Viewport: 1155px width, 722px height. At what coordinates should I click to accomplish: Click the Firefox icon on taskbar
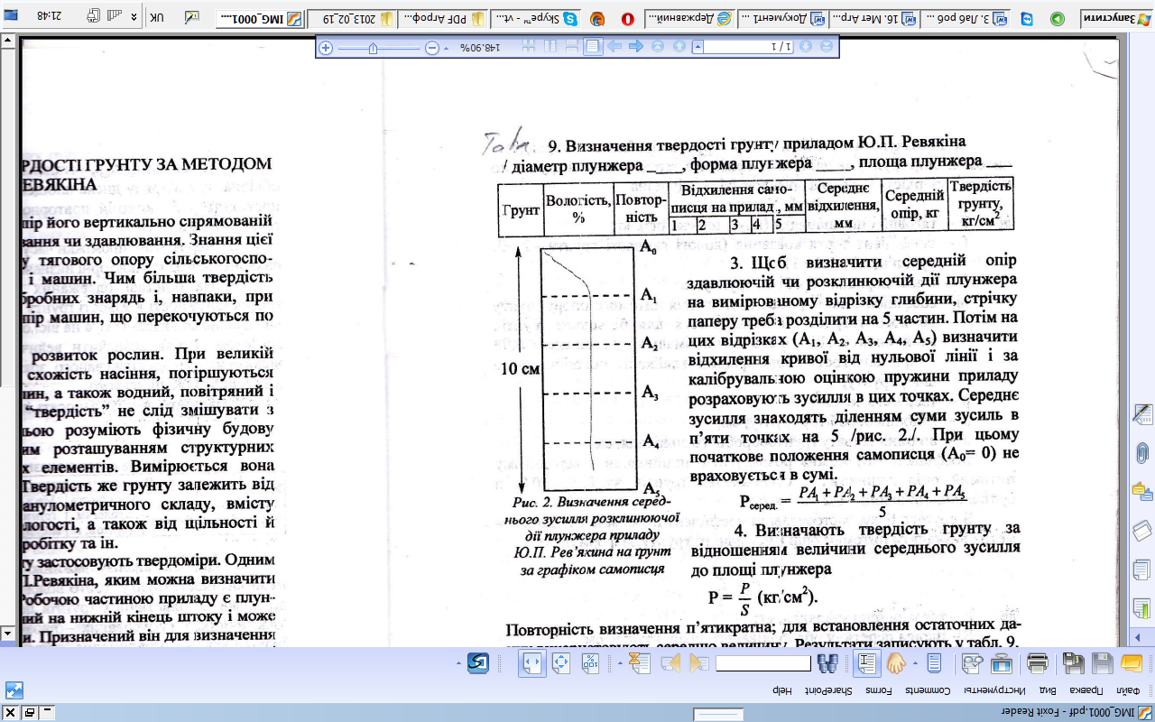pos(597,18)
